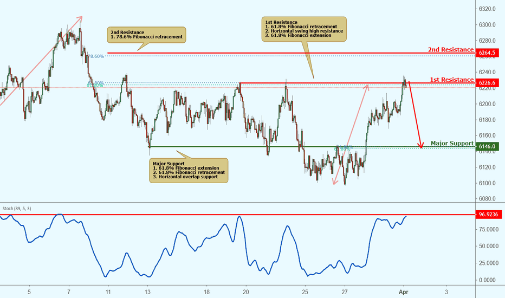
Task: Click the Major Support price tag 6146.0
Action: coord(487,147)
